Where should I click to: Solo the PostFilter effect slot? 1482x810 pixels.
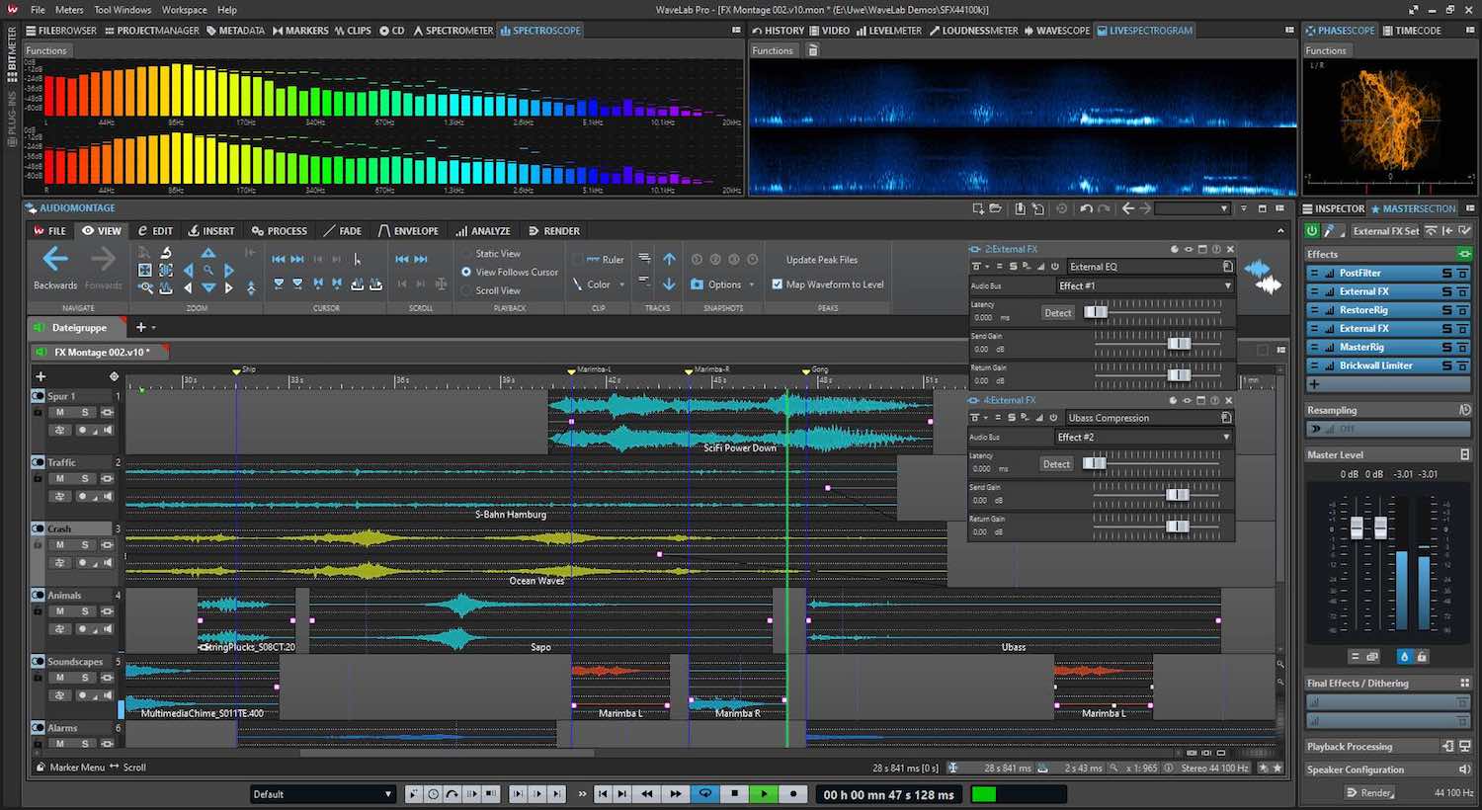tap(1447, 273)
